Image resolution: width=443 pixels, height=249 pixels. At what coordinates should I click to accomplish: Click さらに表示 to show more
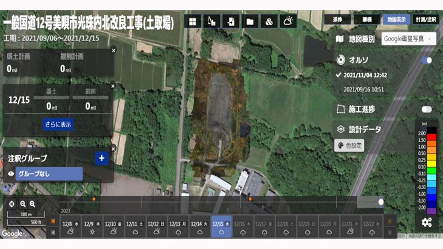(58, 124)
